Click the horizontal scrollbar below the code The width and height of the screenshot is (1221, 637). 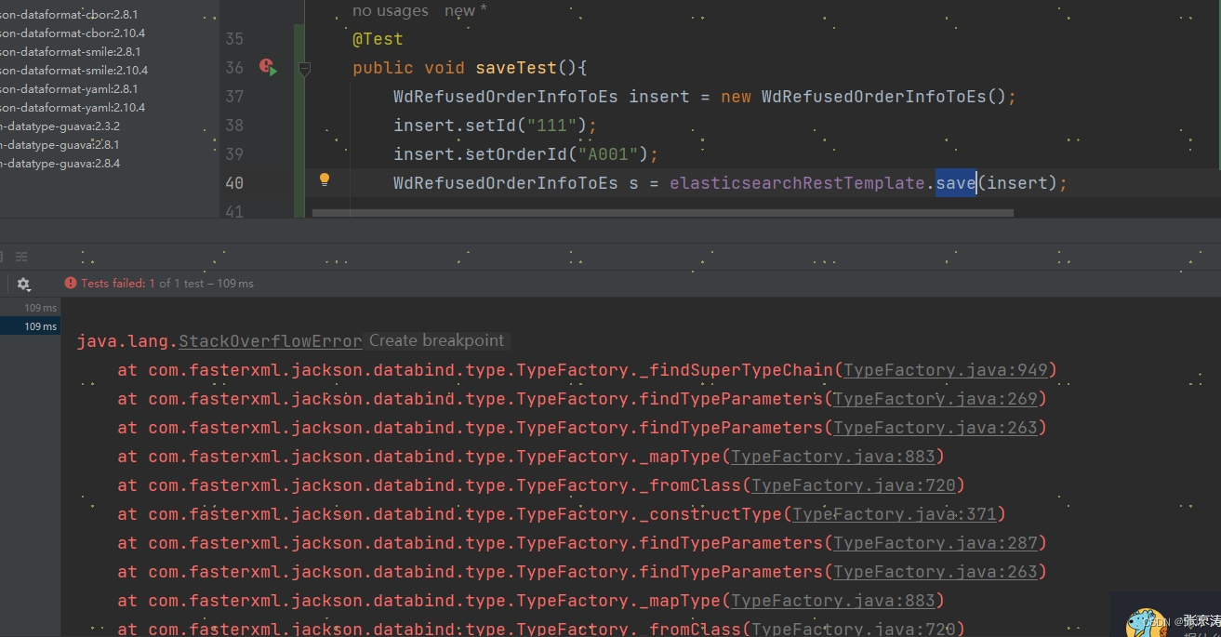pos(660,213)
